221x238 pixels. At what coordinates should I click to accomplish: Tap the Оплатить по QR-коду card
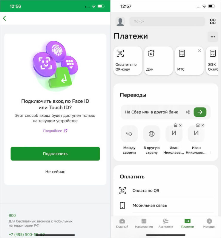click(x=128, y=60)
